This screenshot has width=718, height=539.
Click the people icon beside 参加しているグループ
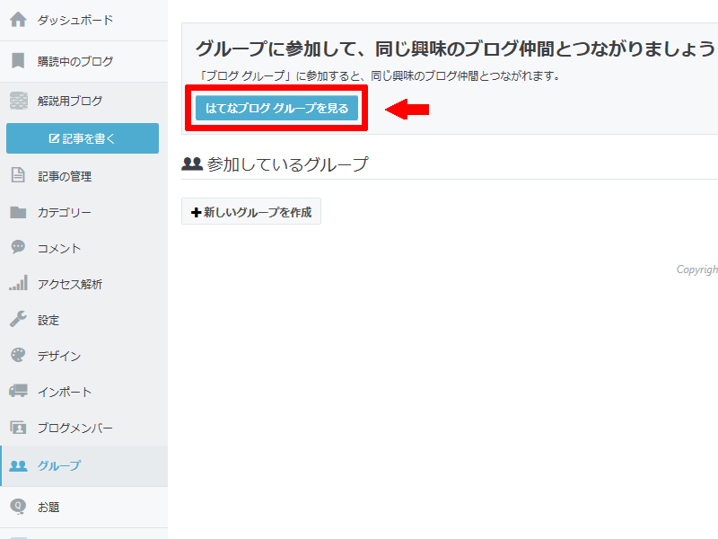click(192, 163)
